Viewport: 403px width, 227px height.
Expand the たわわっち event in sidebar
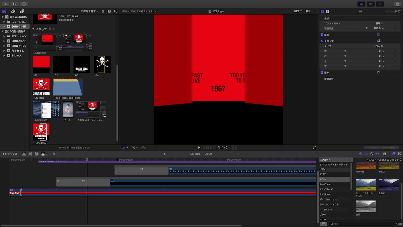pos(4,51)
